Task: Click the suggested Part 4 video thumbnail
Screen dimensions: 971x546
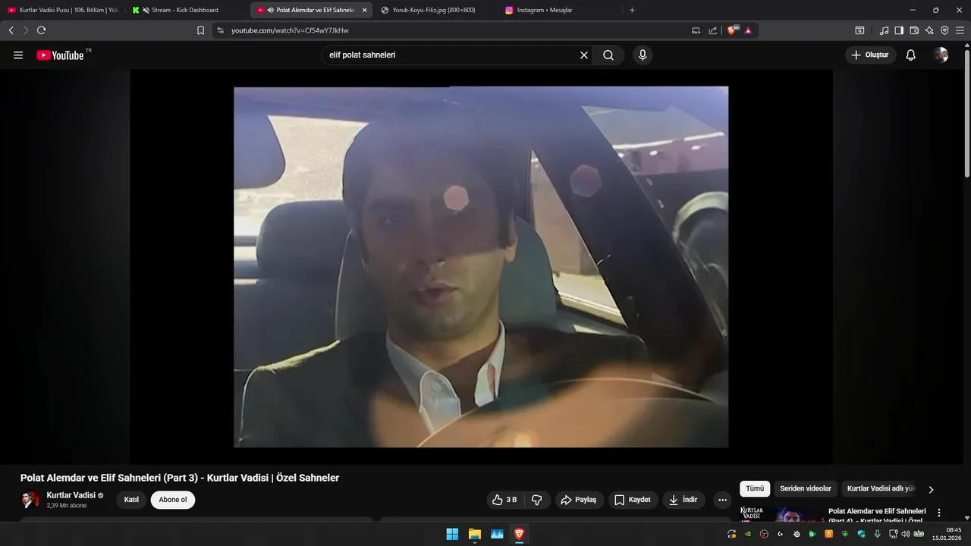Action: [782, 514]
